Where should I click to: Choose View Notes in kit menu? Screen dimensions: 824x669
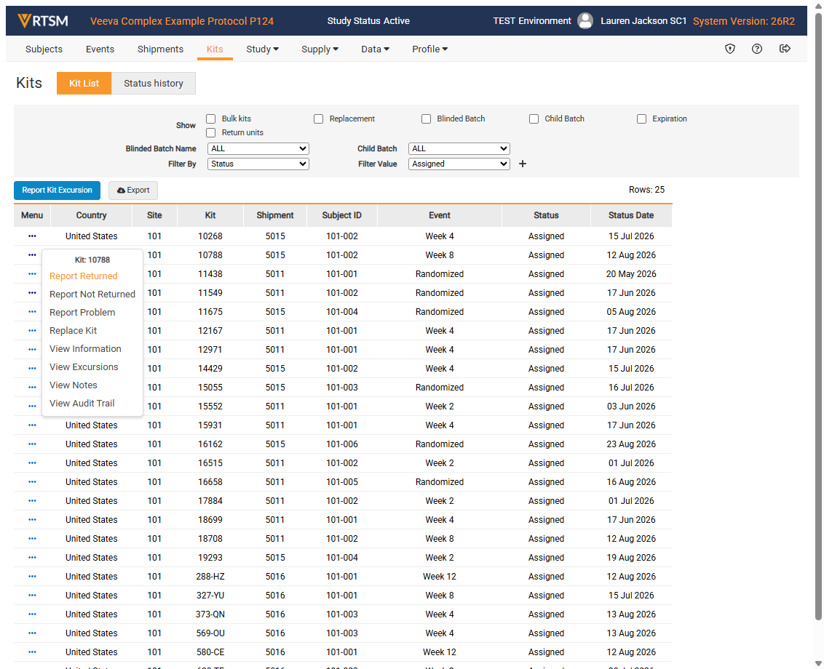click(73, 385)
